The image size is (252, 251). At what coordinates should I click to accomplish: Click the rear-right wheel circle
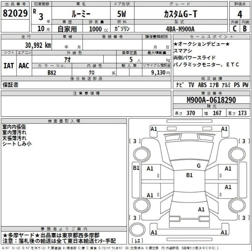pyautogui.click(x=237, y=206)
